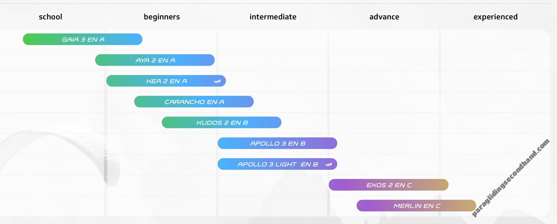Open the APOLLO 3 EN B bar
This screenshot has width=557, height=224.
[277, 143]
